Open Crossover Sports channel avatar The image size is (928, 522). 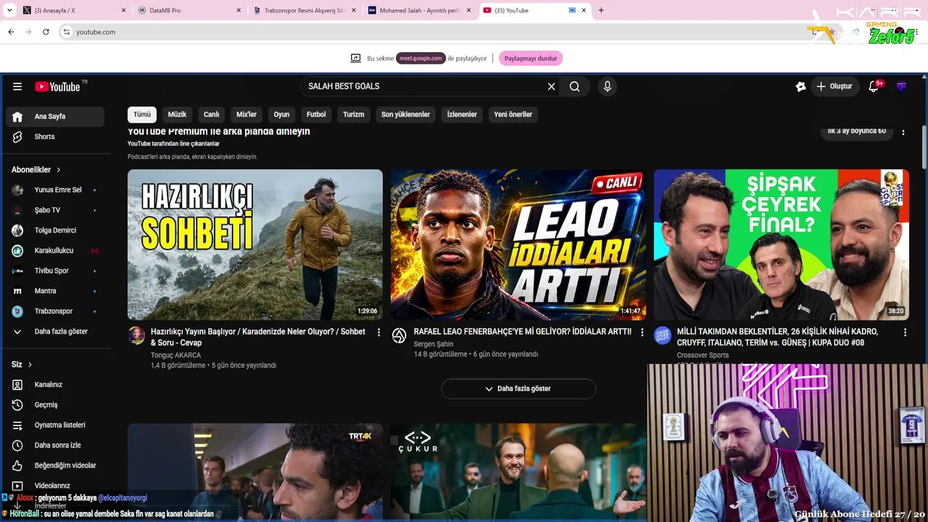pyautogui.click(x=663, y=335)
